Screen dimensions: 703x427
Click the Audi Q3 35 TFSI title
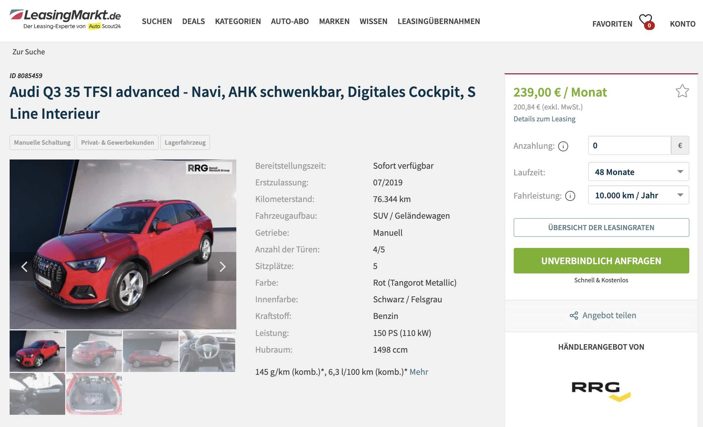pos(243,102)
